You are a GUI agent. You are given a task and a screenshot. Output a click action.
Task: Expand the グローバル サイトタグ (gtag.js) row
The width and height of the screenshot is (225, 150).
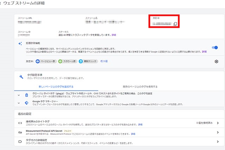(x=19, y=95)
